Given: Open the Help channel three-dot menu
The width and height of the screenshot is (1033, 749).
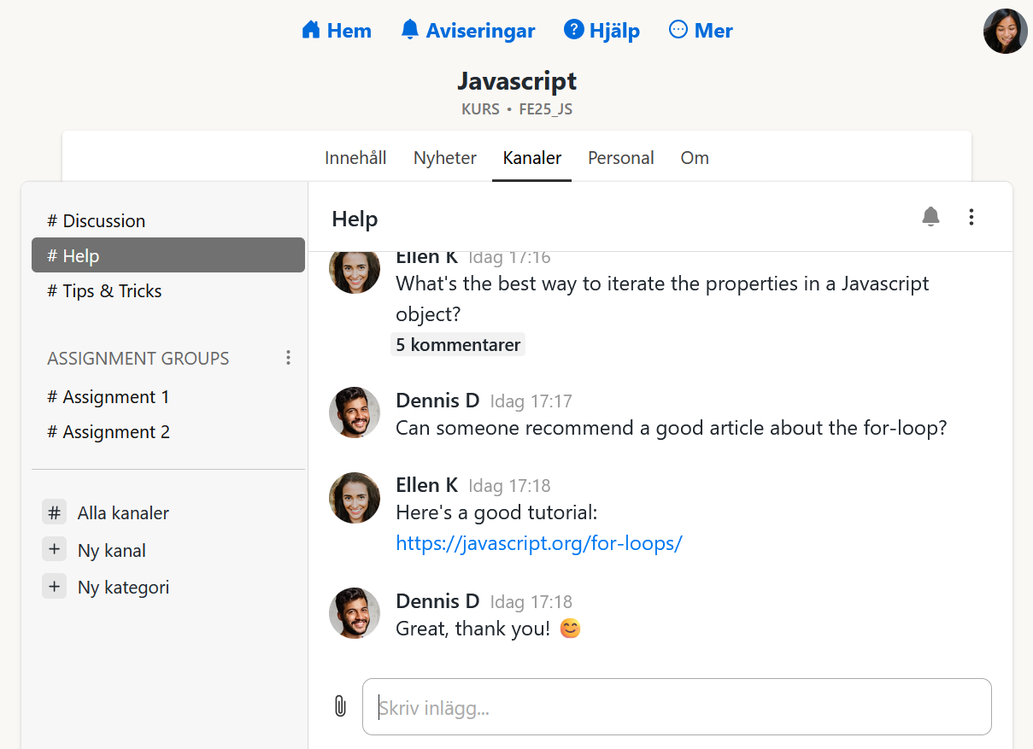Looking at the screenshot, I should [x=971, y=217].
